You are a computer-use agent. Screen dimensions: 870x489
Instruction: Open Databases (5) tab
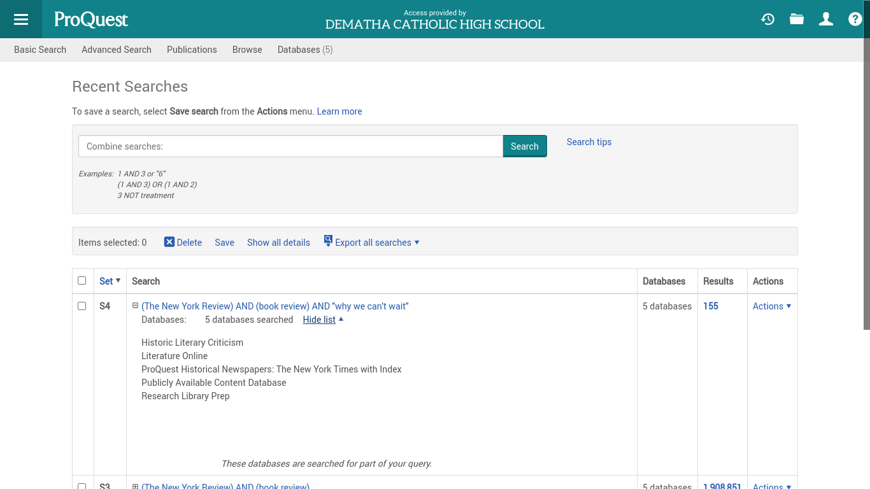305,50
